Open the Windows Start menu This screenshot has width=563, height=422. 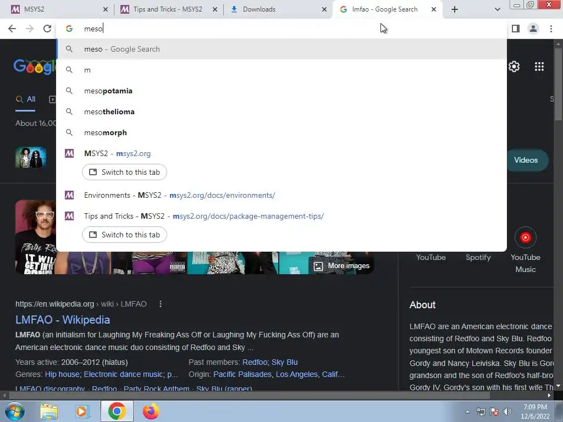pos(15,411)
